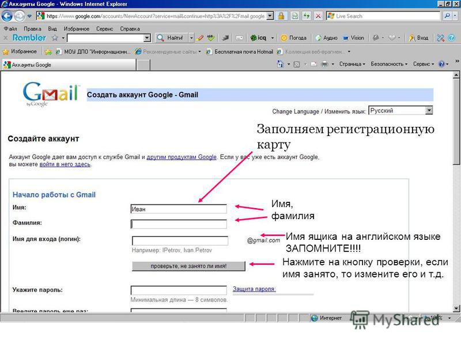Click the Интернет zone globe in status bar
This screenshot has width=461, height=346.
(x=314, y=318)
